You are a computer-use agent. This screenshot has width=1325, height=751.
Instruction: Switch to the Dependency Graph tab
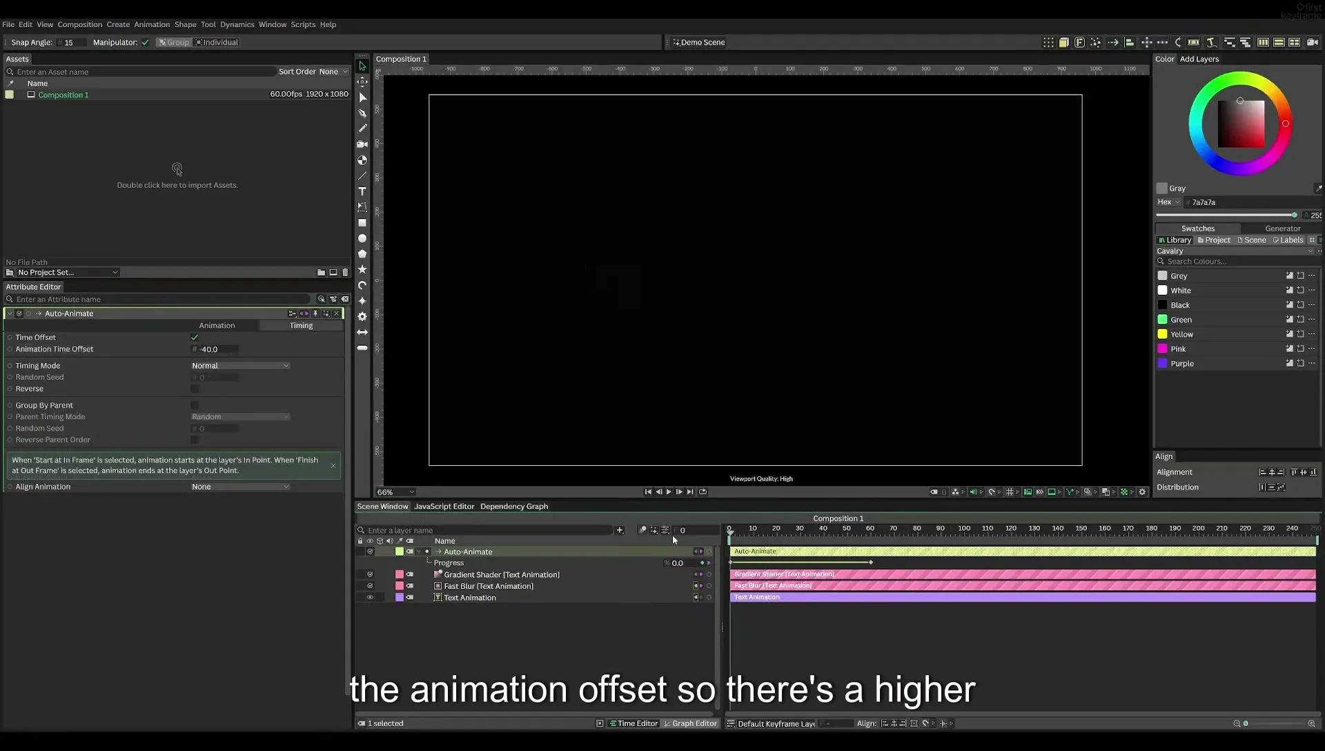514,507
